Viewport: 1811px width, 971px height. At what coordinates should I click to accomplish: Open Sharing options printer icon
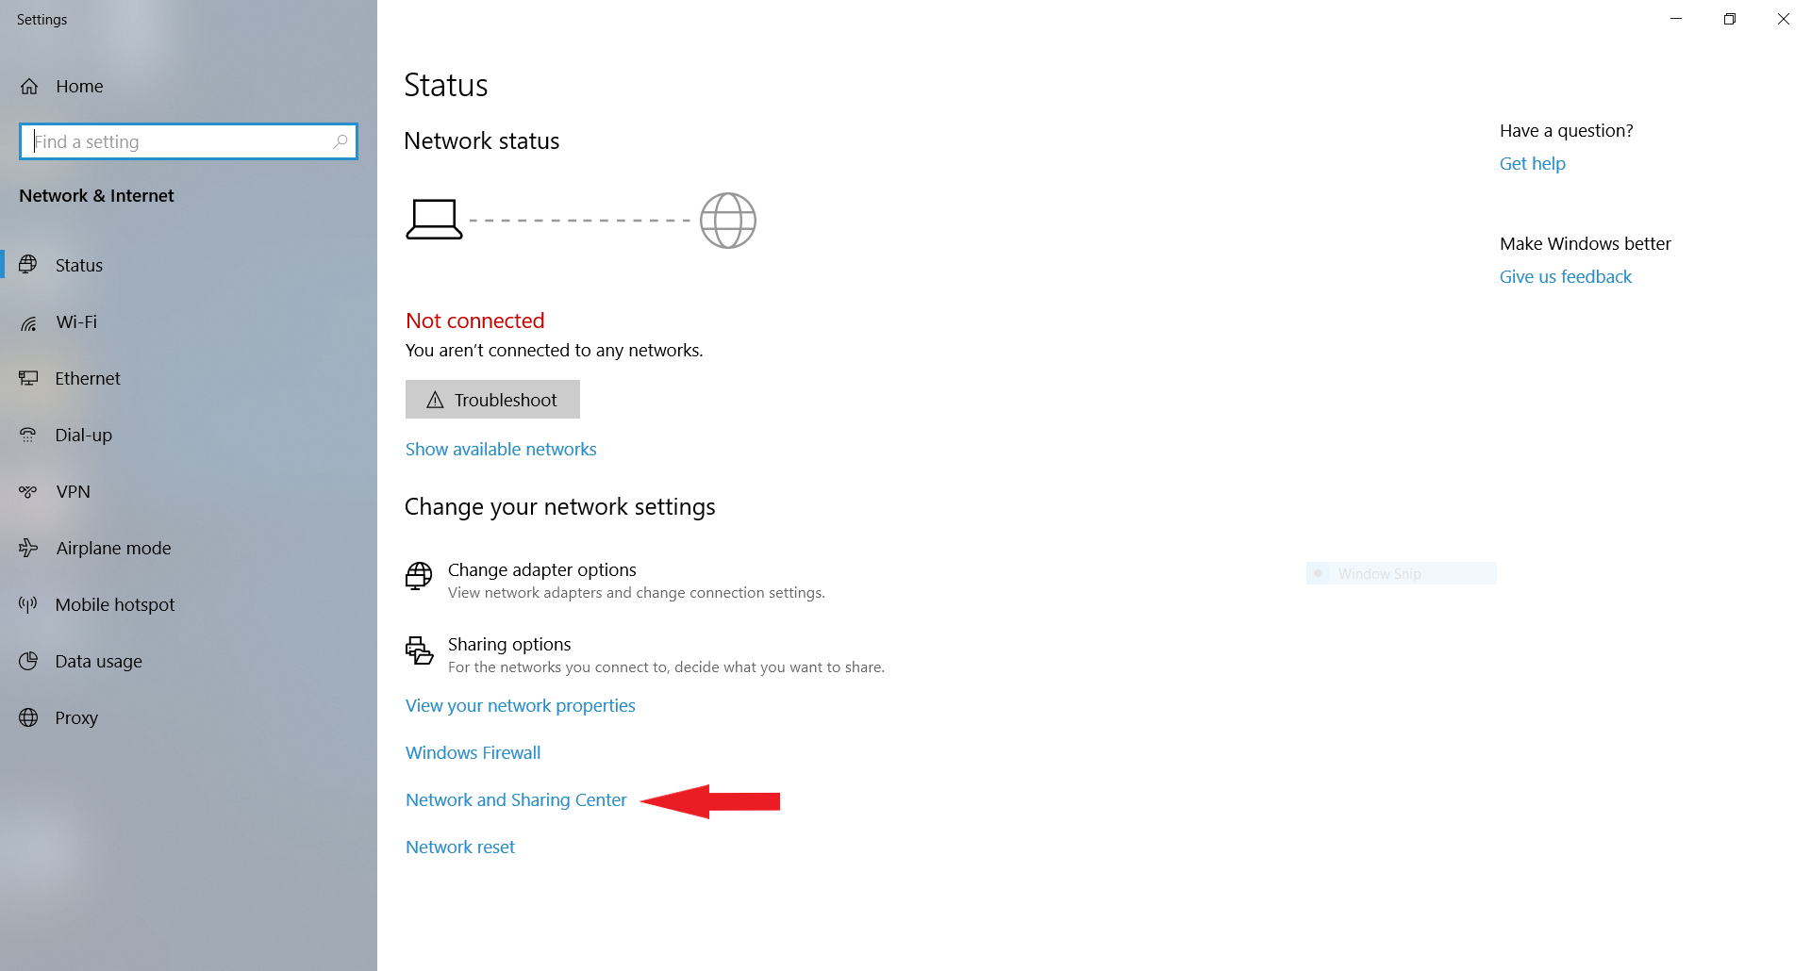[419, 650]
